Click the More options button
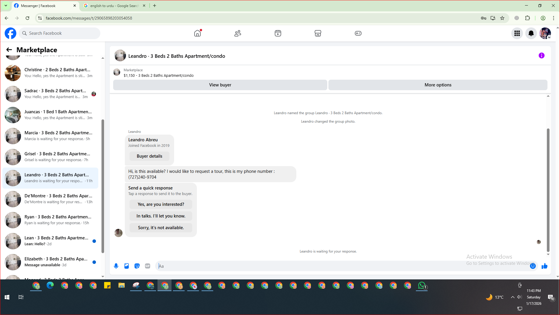Viewport: 560px width, 315px height. 438,85
